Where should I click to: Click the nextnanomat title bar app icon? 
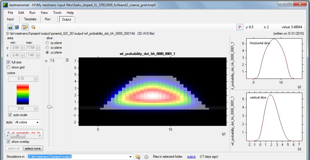[x=5, y=5]
